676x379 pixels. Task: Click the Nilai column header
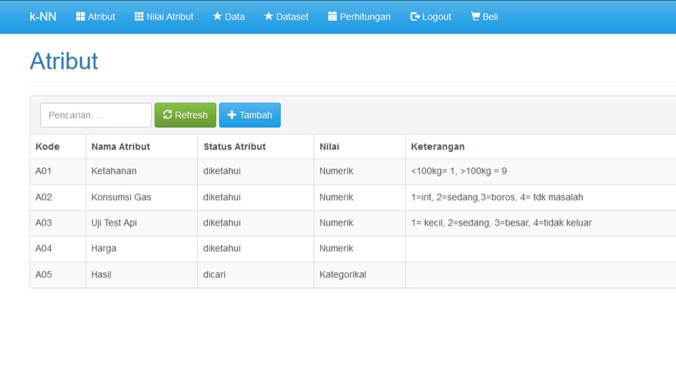click(x=330, y=146)
